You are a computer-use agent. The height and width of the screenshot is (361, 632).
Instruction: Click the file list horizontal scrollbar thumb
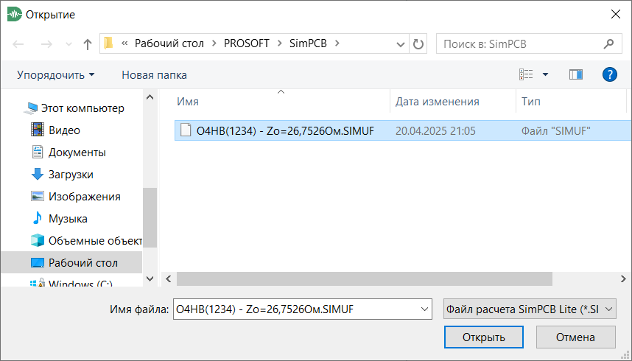click(x=365, y=278)
